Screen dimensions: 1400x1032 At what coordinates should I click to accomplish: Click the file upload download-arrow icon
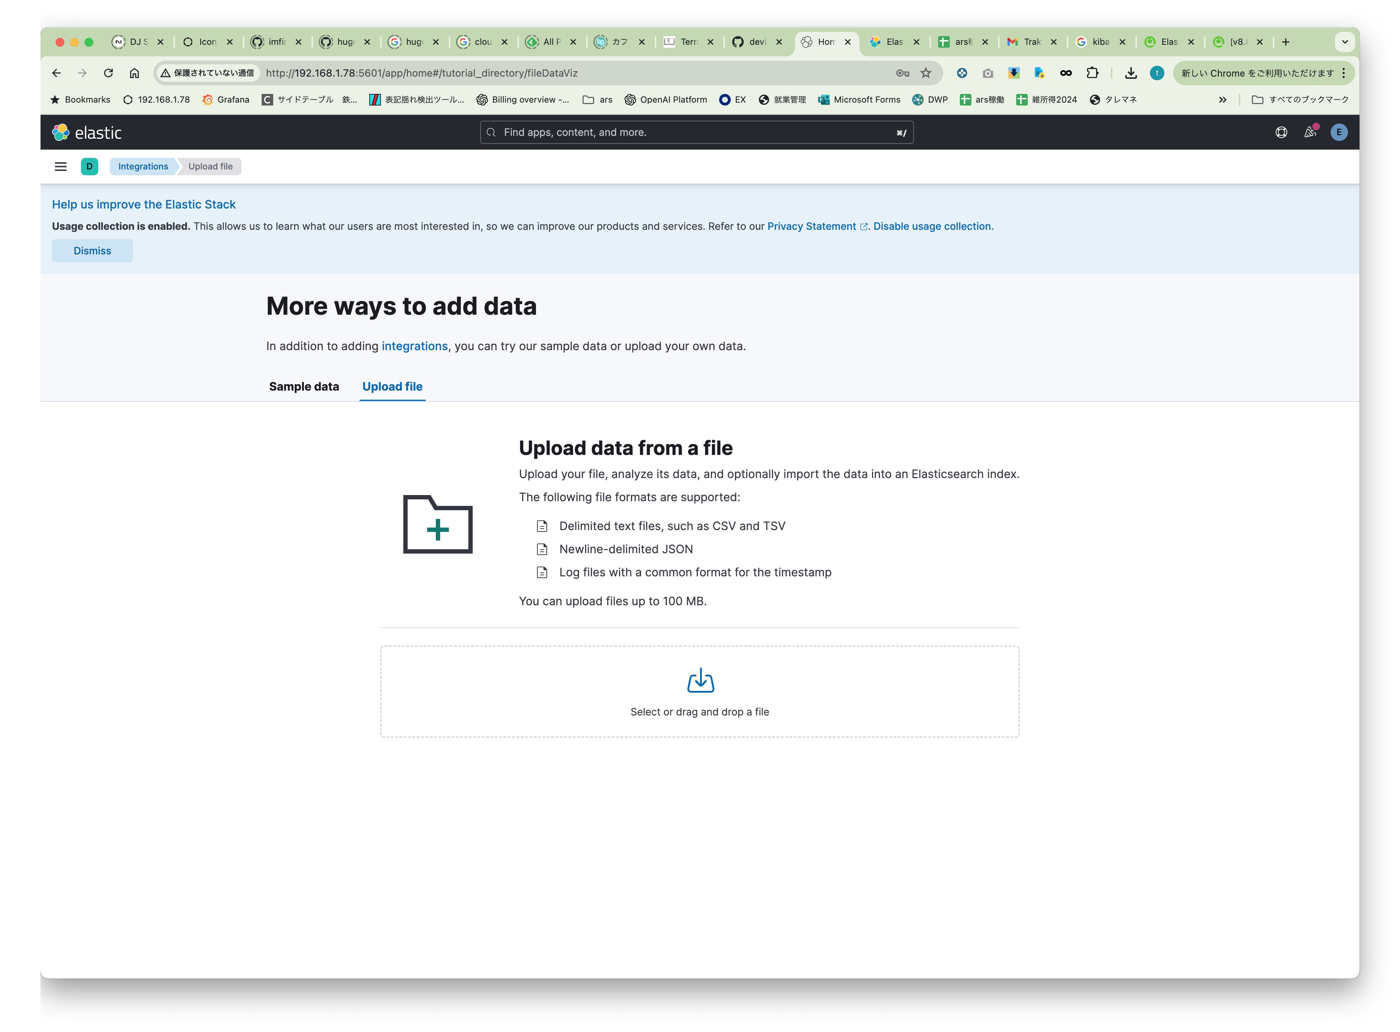[700, 680]
